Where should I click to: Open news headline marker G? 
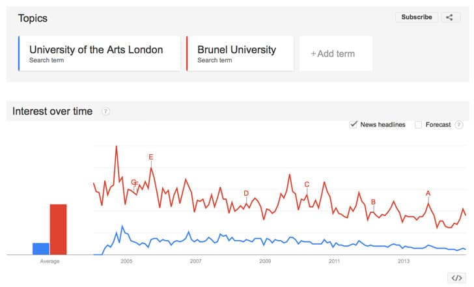[x=133, y=182]
